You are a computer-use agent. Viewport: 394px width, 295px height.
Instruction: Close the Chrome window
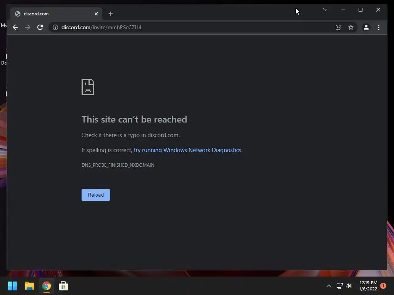378,10
